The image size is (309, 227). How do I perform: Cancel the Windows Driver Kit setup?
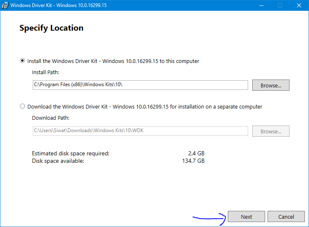[286, 217]
